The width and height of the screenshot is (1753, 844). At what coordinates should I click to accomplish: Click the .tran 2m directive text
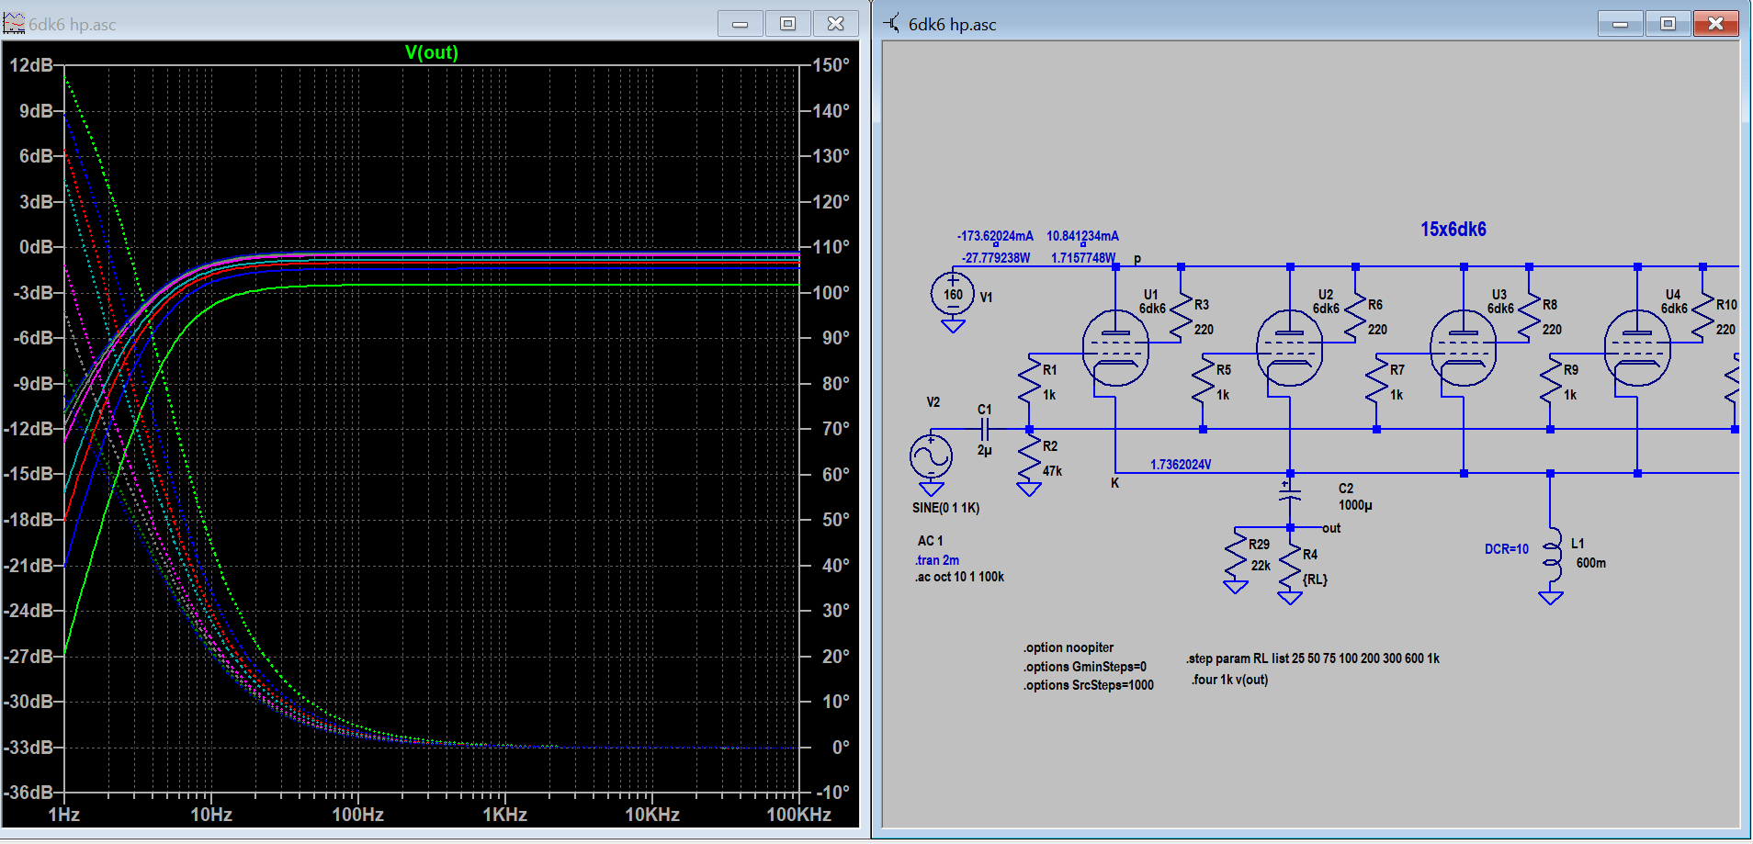tap(937, 560)
